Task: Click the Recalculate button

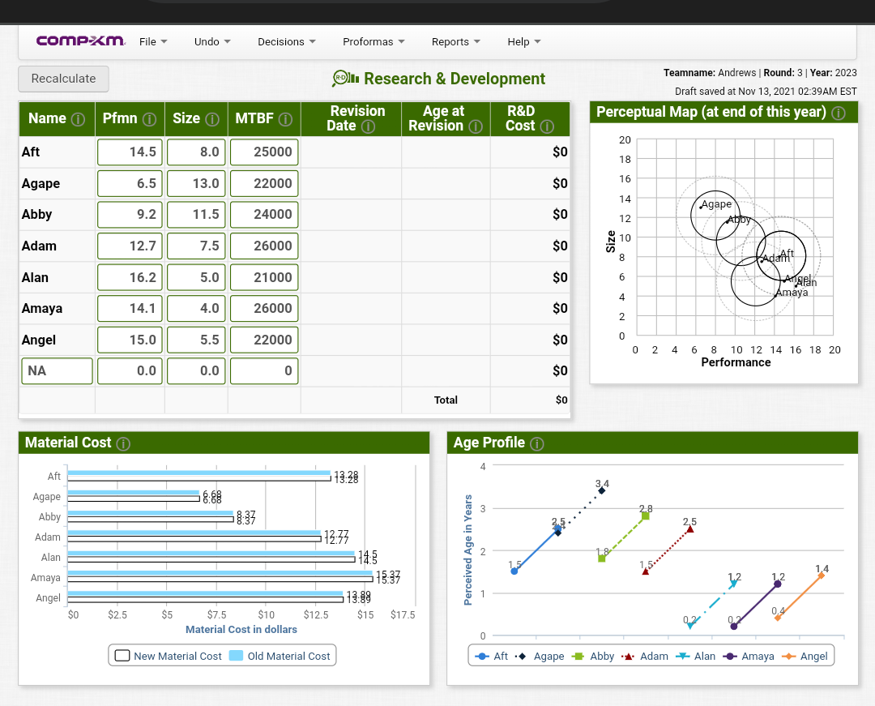Action: point(62,79)
